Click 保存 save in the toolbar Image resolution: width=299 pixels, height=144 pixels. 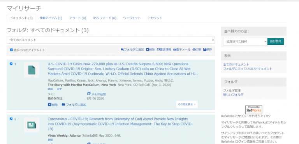(208, 49)
